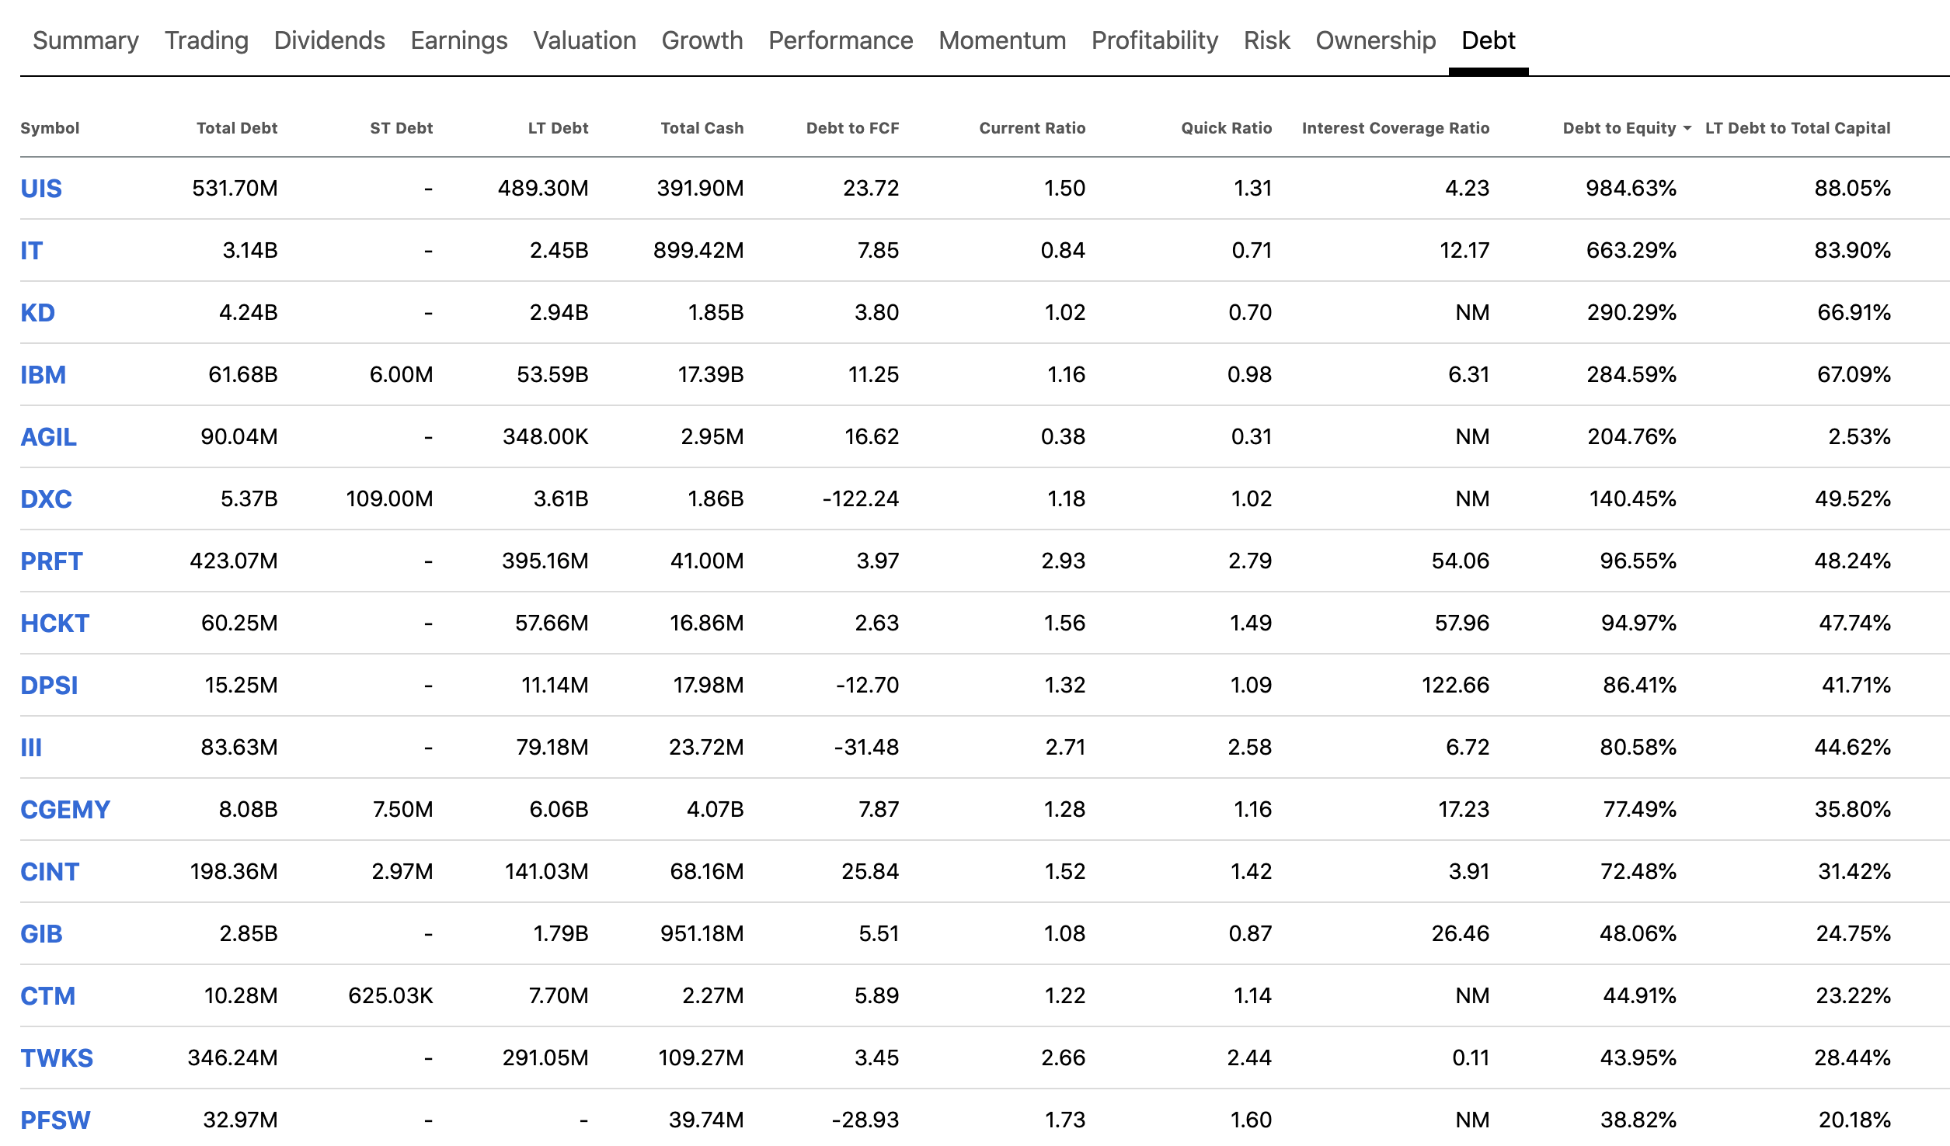Switch to the Momentum tab

click(x=1001, y=40)
